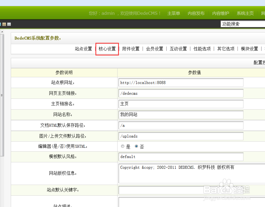Click the DedeCMS系统配置参数 heading
Viewport: 265px width, 207px height.
[38, 38]
